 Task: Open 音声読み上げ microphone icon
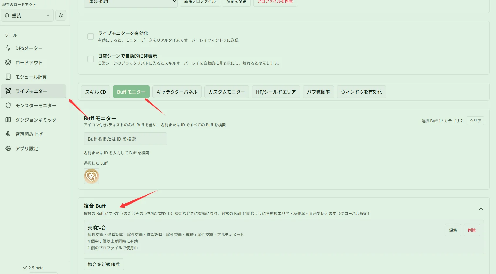(x=8, y=134)
